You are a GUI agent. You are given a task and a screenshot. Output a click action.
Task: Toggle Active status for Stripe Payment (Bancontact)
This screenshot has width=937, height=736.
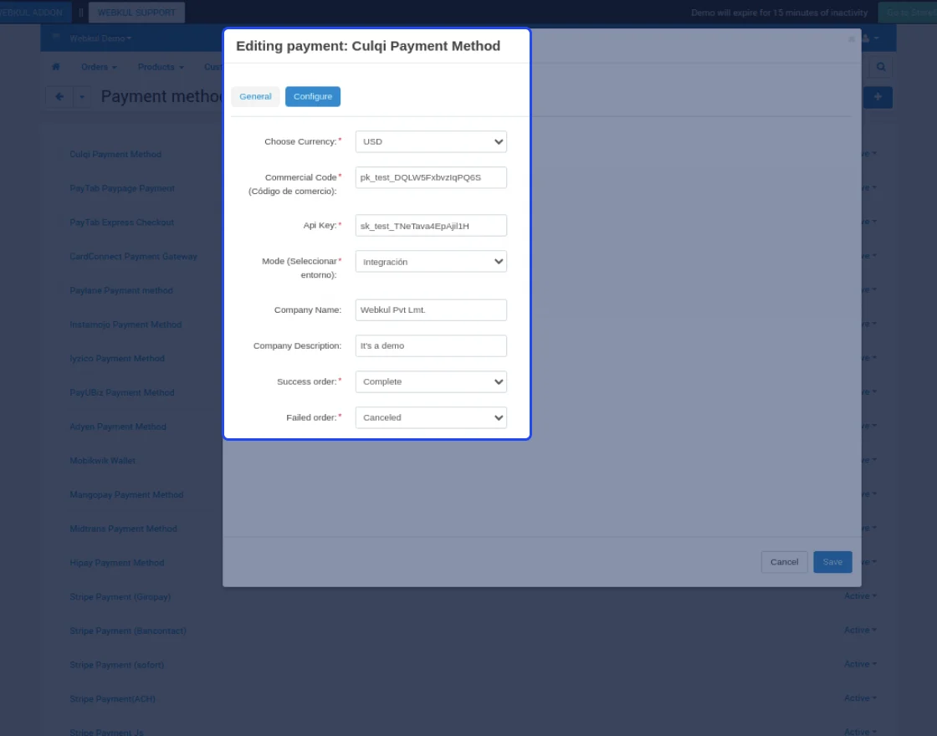tap(860, 631)
